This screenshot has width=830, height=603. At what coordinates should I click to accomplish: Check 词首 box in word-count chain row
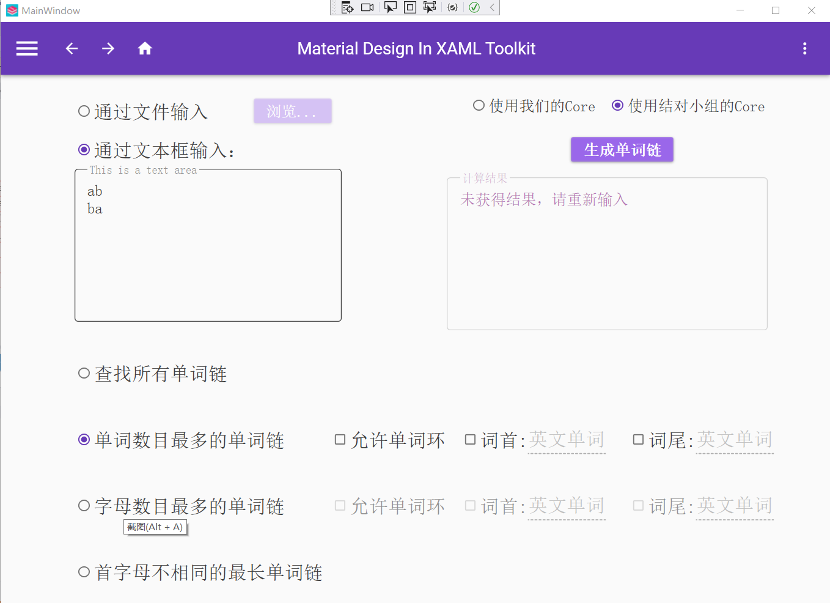[470, 440]
